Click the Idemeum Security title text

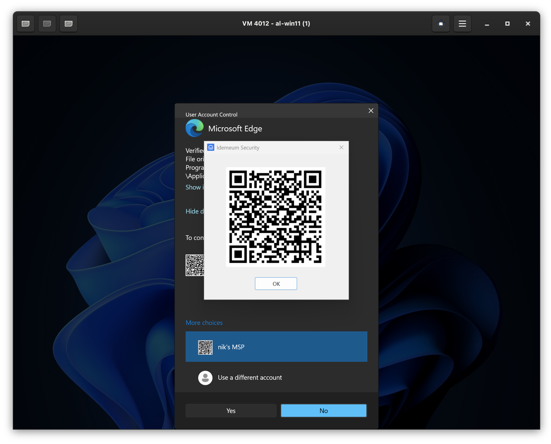(238, 147)
